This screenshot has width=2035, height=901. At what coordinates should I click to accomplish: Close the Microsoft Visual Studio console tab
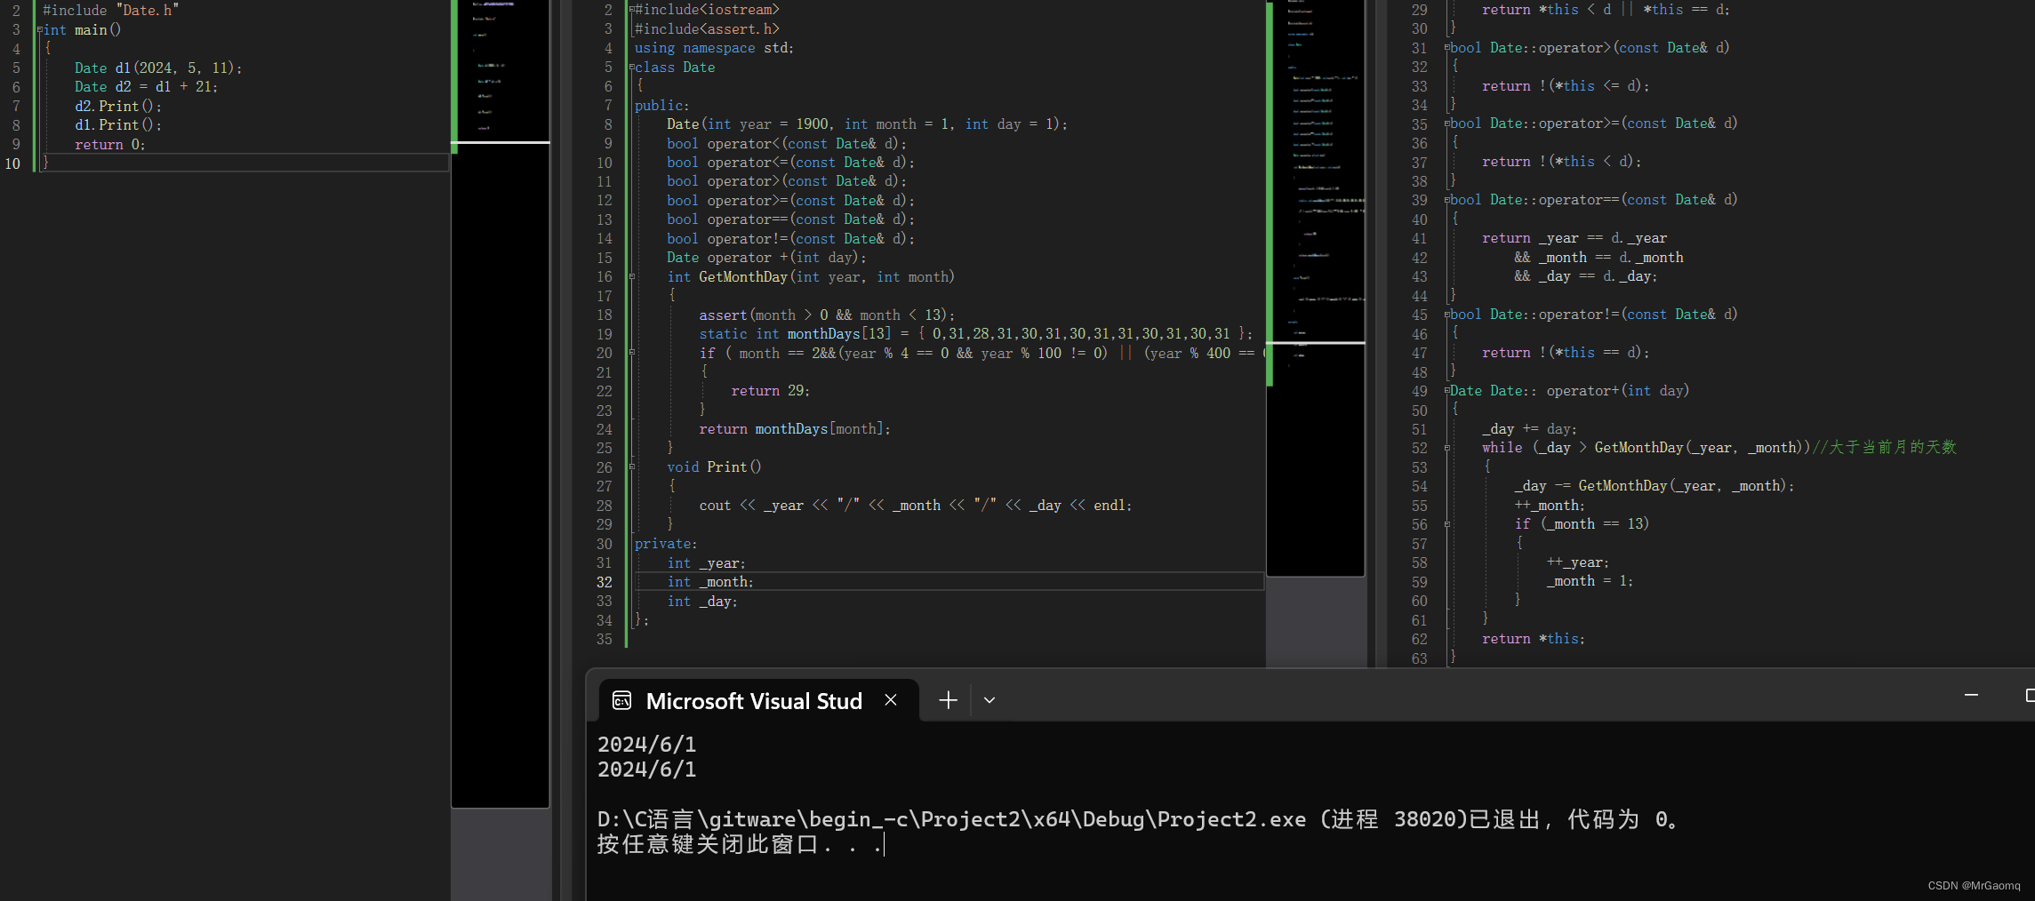tap(890, 700)
